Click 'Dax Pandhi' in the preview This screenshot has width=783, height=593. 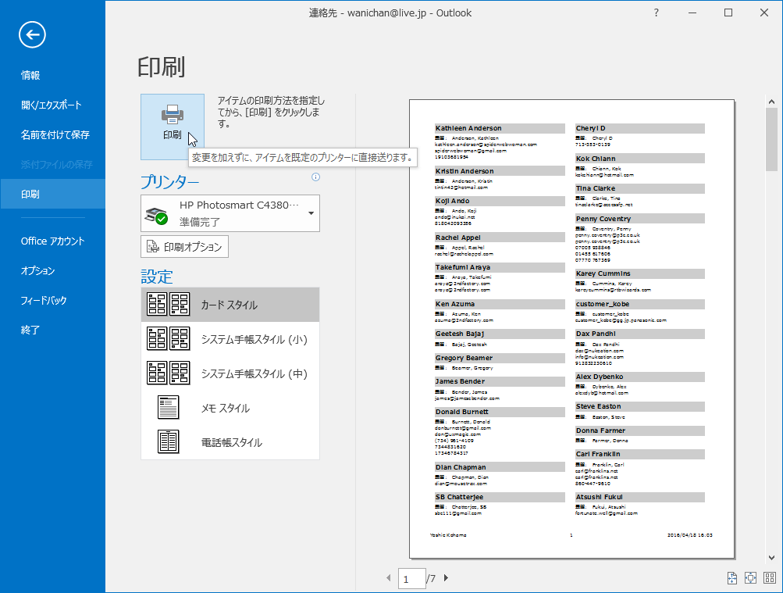pos(596,334)
